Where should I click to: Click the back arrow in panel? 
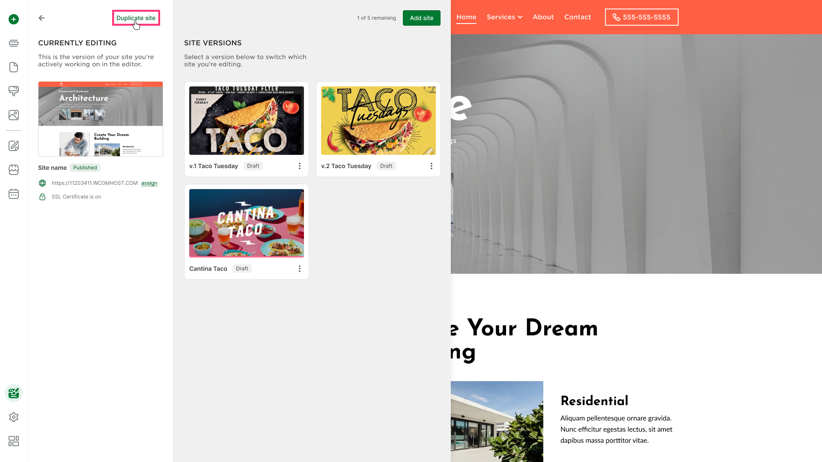click(42, 18)
